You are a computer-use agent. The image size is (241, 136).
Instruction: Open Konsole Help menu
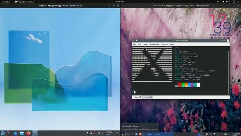click(x=172, y=45)
